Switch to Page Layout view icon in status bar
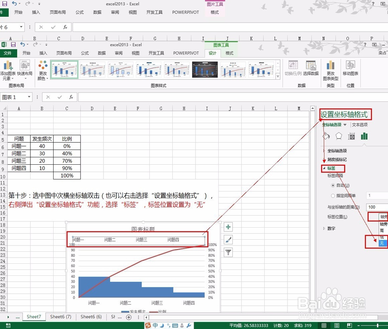The image size is (388, 329). click(336, 325)
